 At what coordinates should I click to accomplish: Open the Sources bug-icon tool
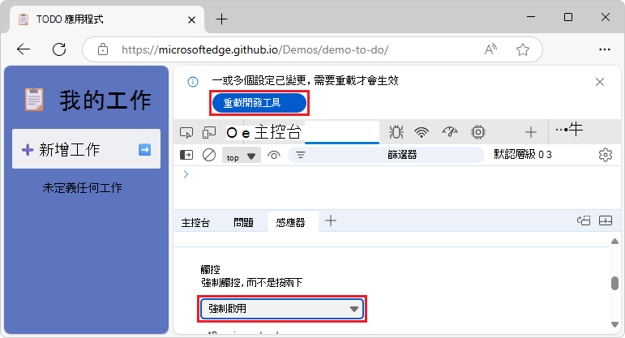point(396,132)
